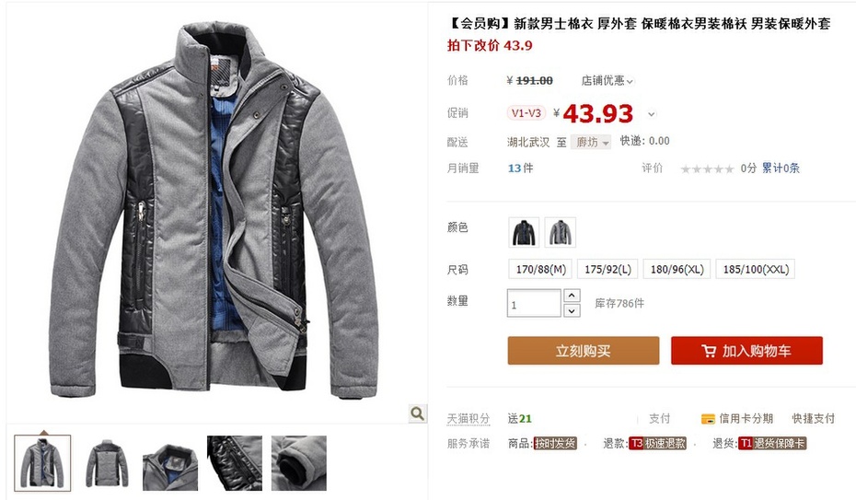The image size is (856, 500).
Task: Click the 立刻购买 button
Action: point(583,351)
